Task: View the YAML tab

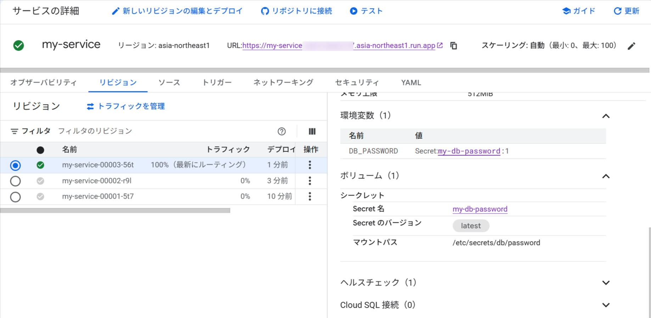Action: 411,83
